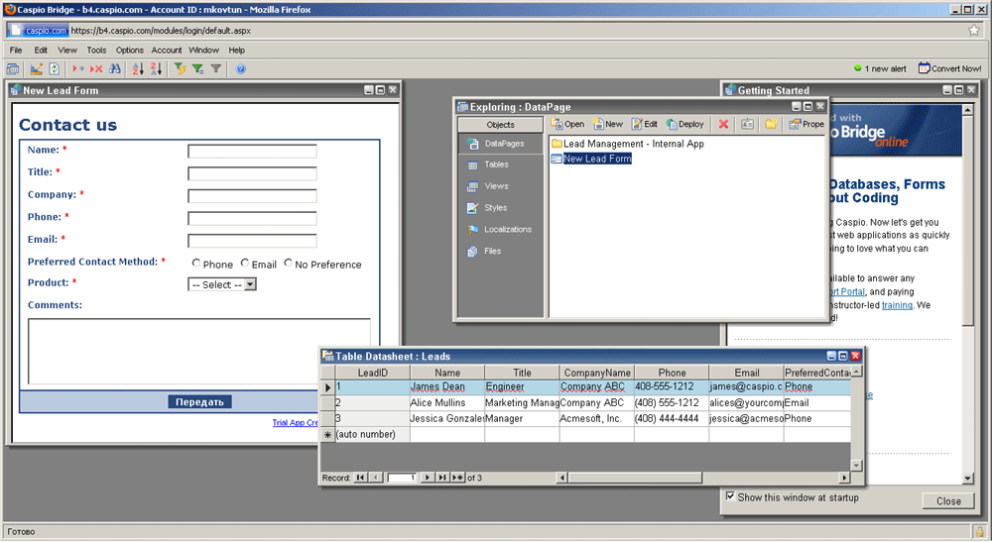This screenshot has width=992, height=542.
Task: Sort ascending A to Z
Action: point(138,68)
